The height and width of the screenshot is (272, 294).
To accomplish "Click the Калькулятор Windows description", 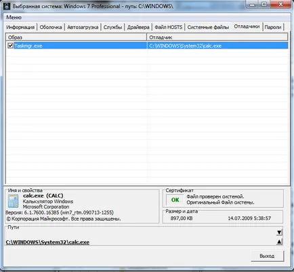I will click(x=48, y=201).
